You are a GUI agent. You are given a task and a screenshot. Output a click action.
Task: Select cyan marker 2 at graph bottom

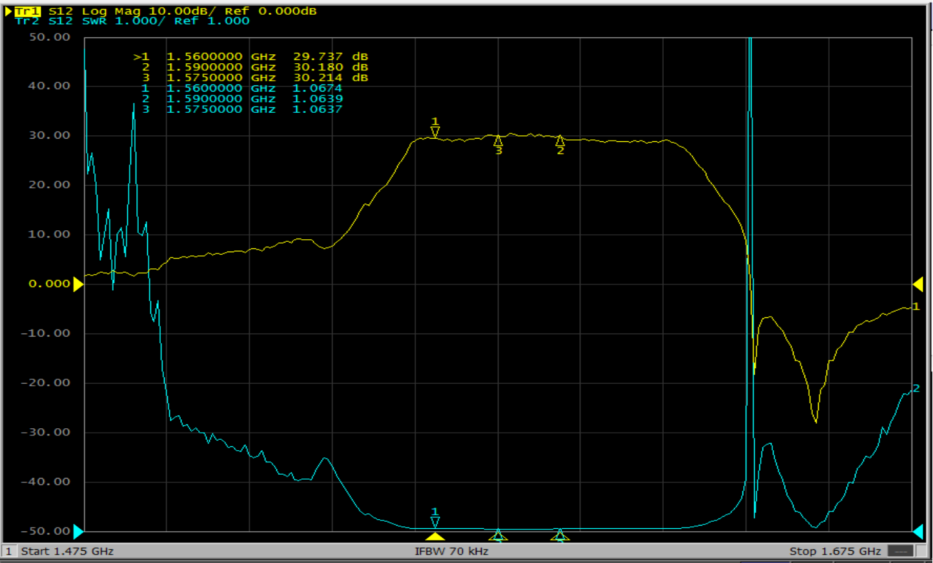tap(560, 535)
